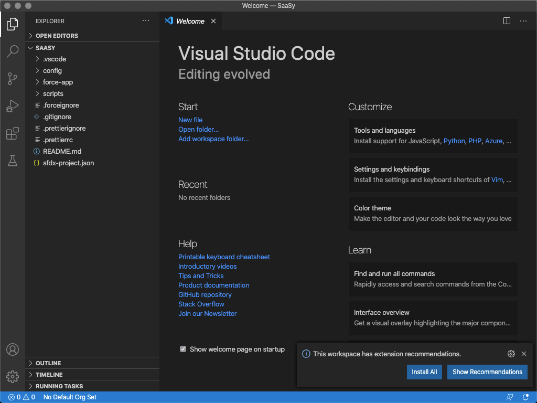Expand the force-app folder
Screen dimensions: 537x403
click(x=58, y=82)
